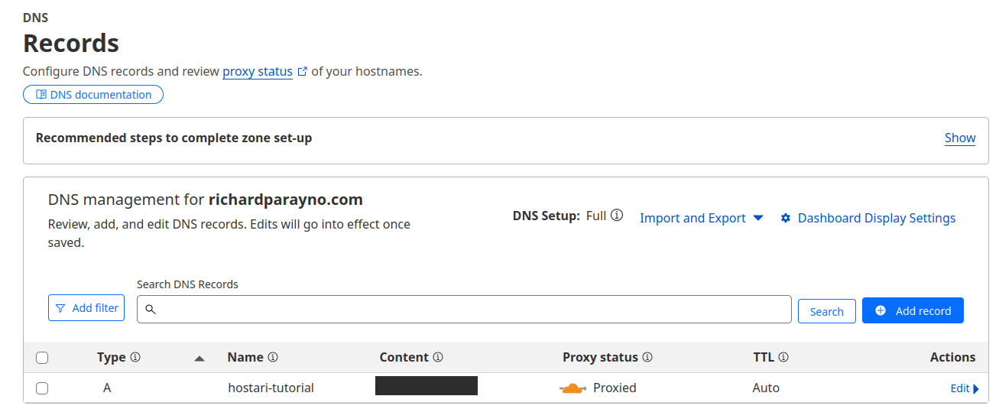Click info icon beside Proxy status column

tap(647, 357)
